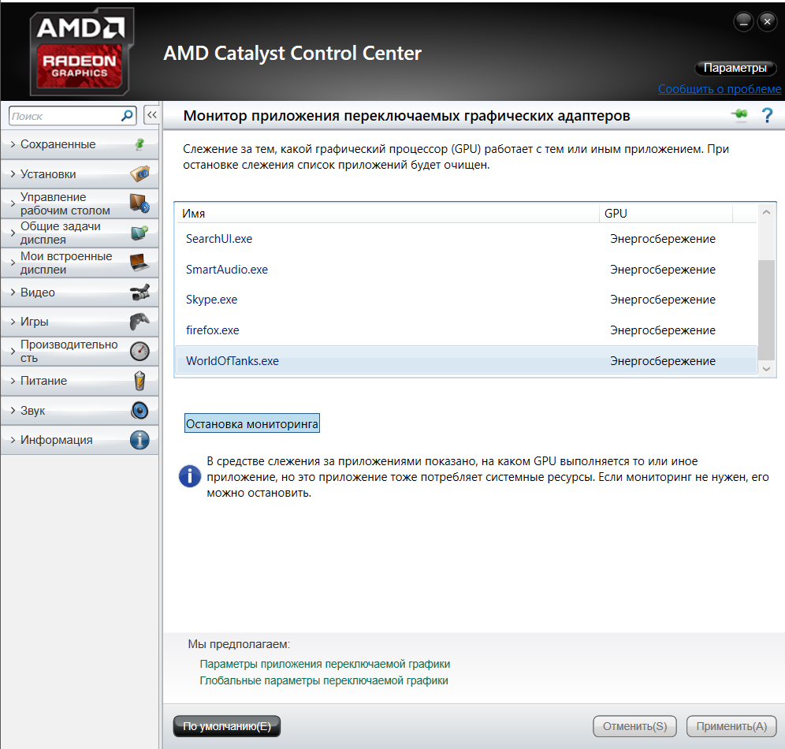Click the green pin icon in header
The image size is (785, 749).
(x=739, y=114)
